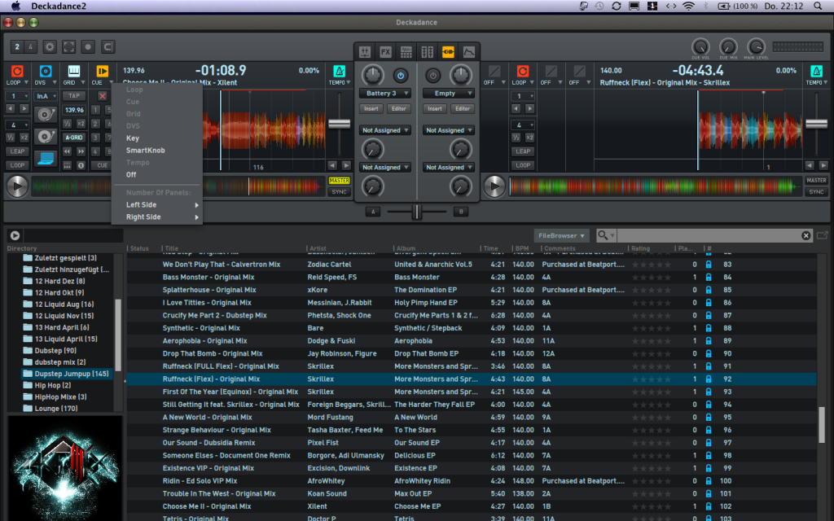Click the left deck DVS vinyl icon
Viewport: 834px width, 521px height.
pyautogui.click(x=46, y=72)
